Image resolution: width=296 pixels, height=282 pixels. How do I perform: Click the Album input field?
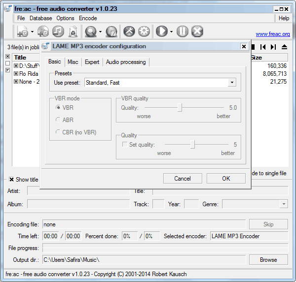click(x=78, y=204)
